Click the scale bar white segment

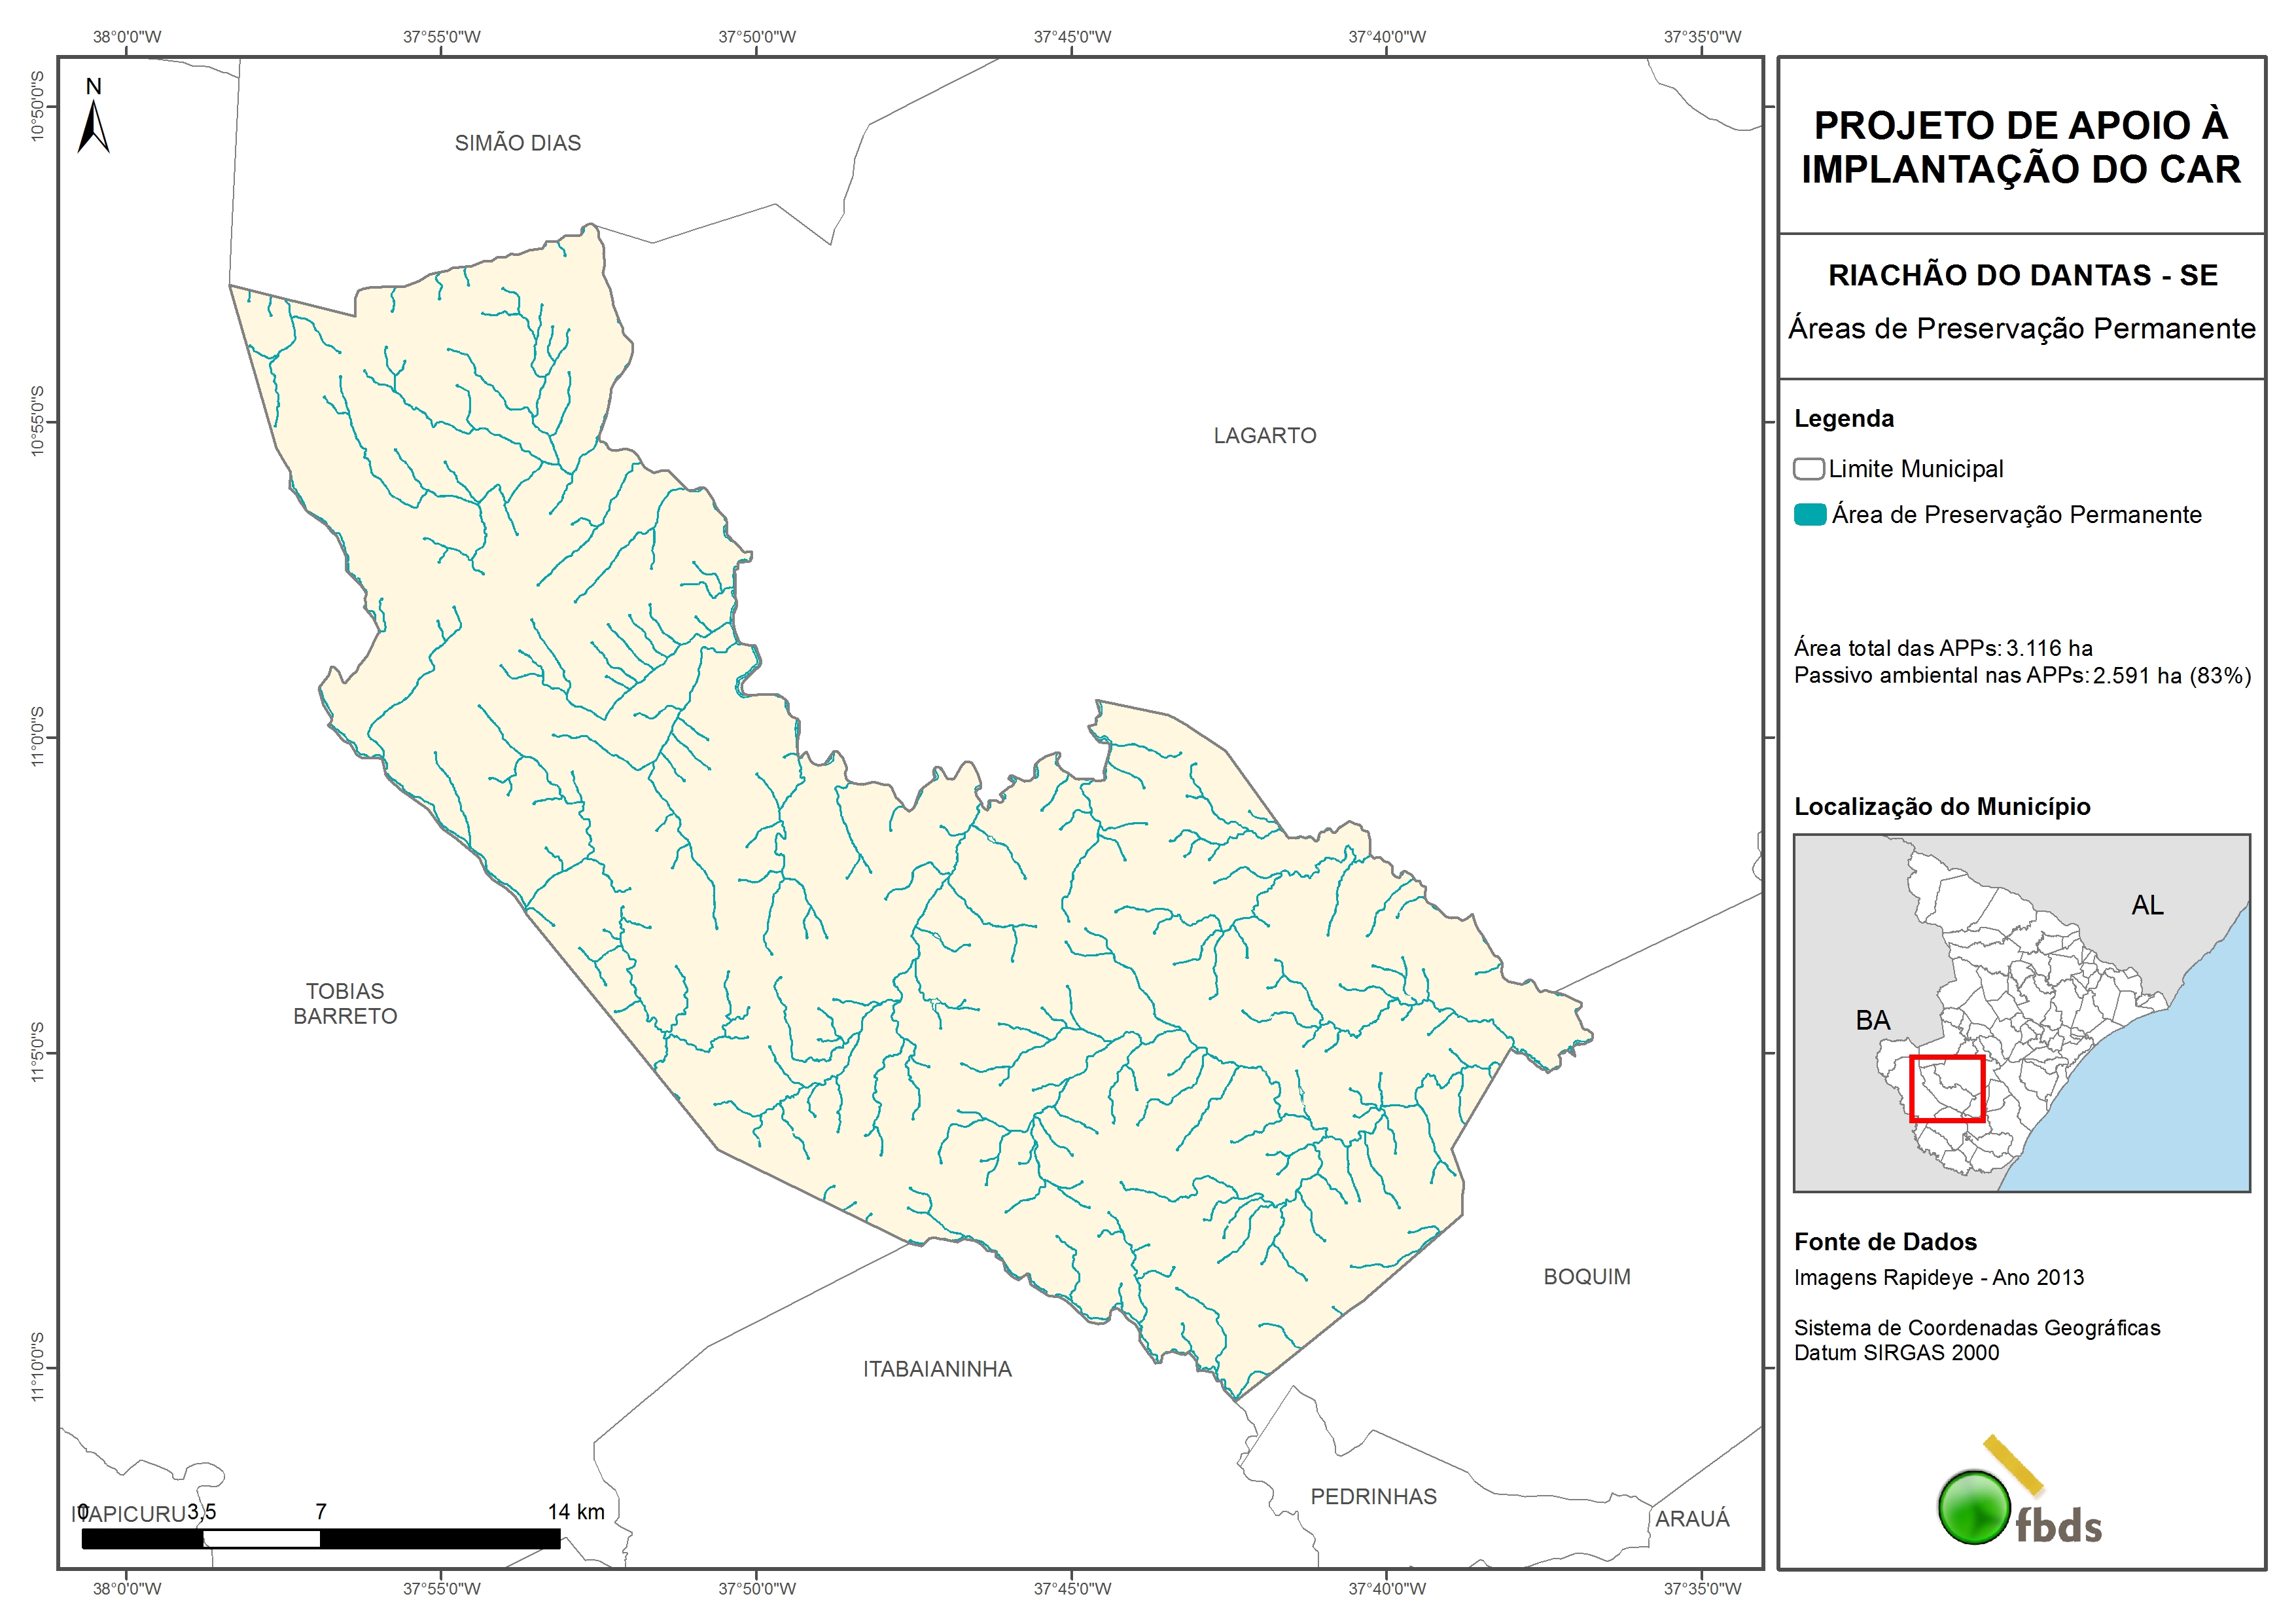(x=261, y=1539)
